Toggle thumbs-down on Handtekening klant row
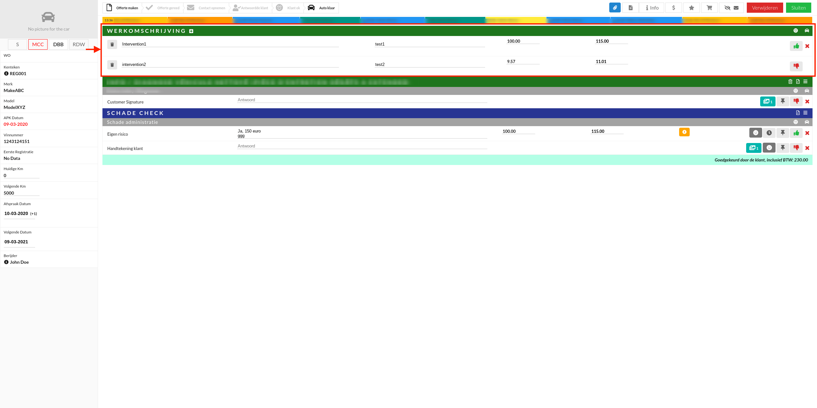The height and width of the screenshot is (408, 817). 796,148
